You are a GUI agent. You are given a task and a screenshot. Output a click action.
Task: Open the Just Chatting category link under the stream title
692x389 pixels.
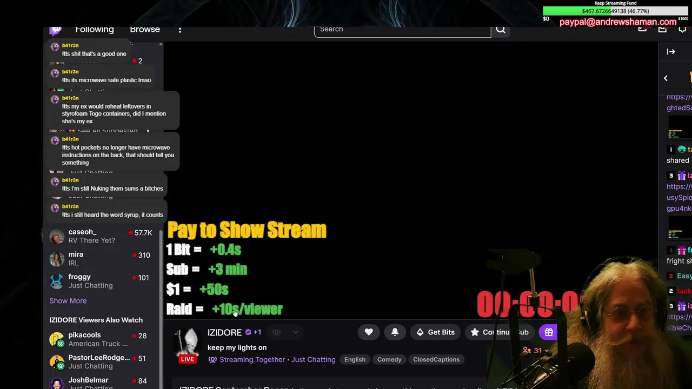pos(313,360)
